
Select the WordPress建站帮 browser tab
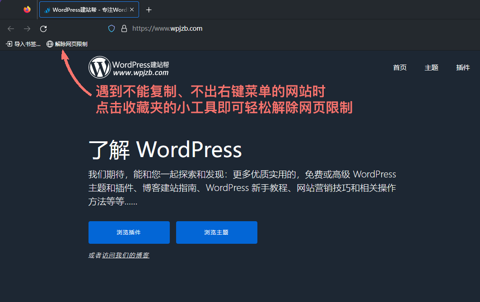89,9
